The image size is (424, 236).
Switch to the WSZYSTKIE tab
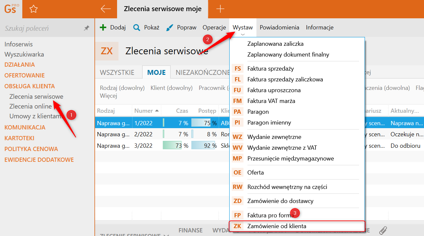click(x=117, y=72)
